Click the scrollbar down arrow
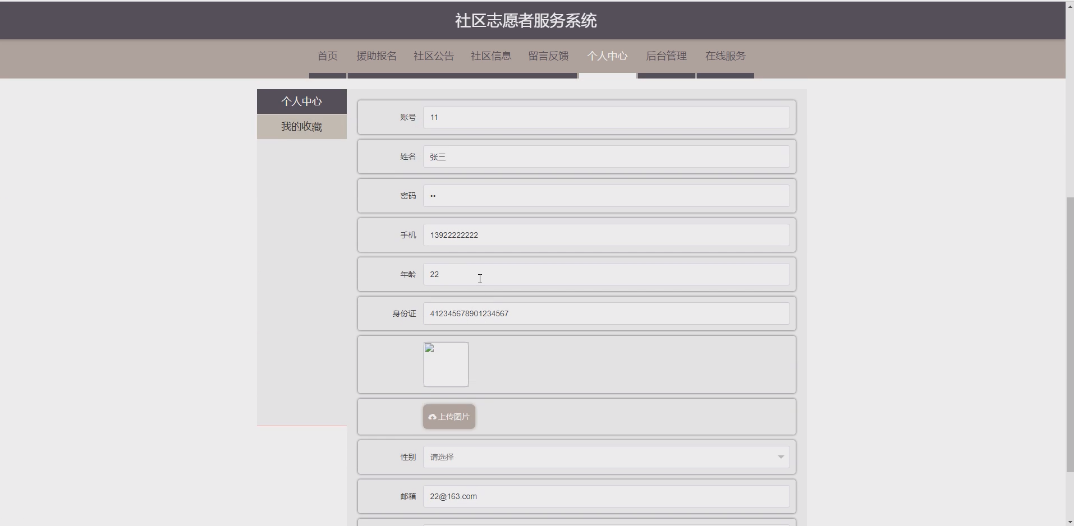The image size is (1074, 526). pos(1070,522)
